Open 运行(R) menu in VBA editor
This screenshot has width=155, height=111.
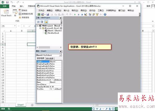coord(92,10)
